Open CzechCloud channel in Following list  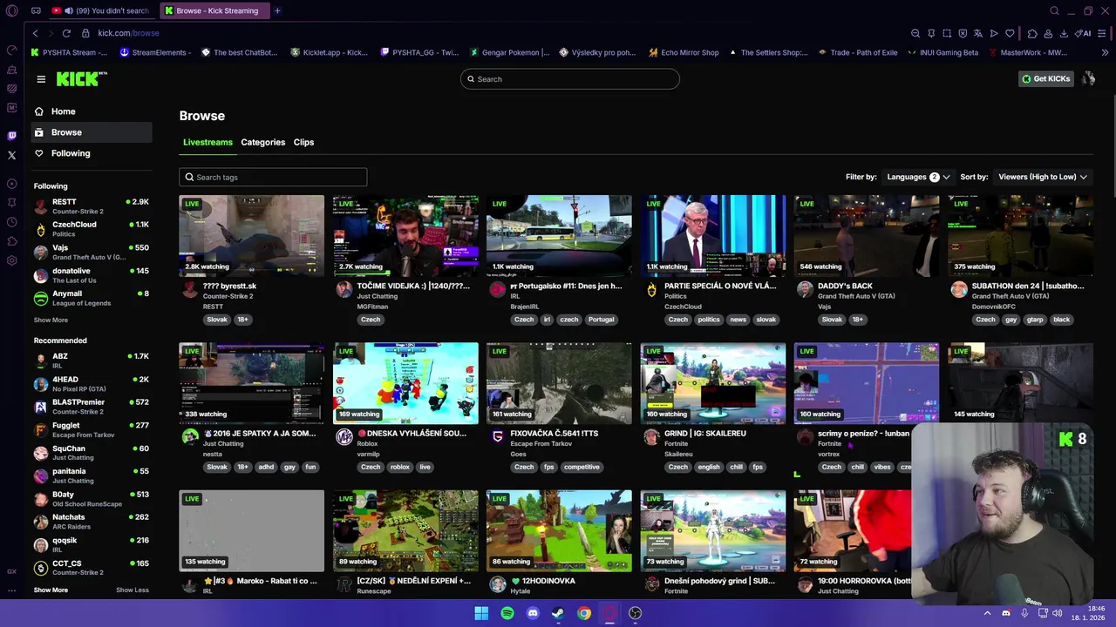tap(91, 229)
